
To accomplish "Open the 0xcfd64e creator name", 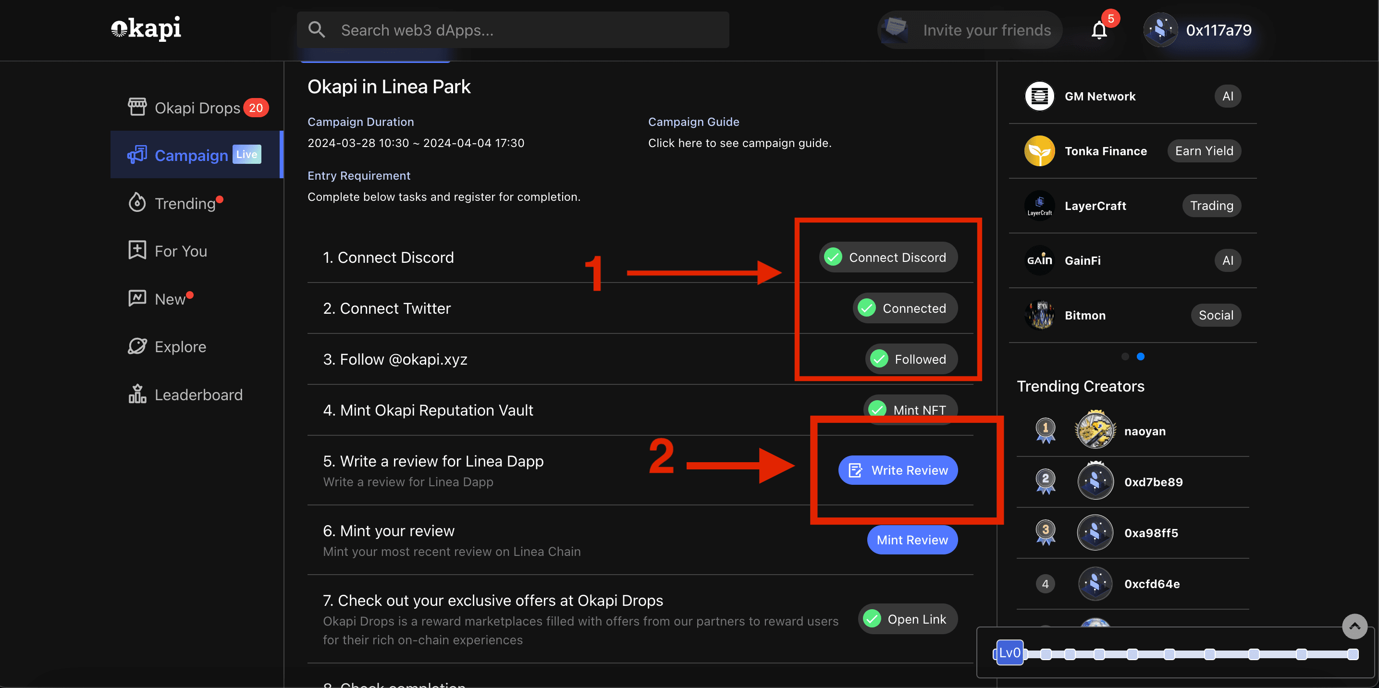I will [x=1151, y=584].
